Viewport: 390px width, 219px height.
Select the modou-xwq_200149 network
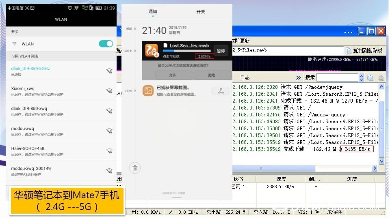coord(61,171)
